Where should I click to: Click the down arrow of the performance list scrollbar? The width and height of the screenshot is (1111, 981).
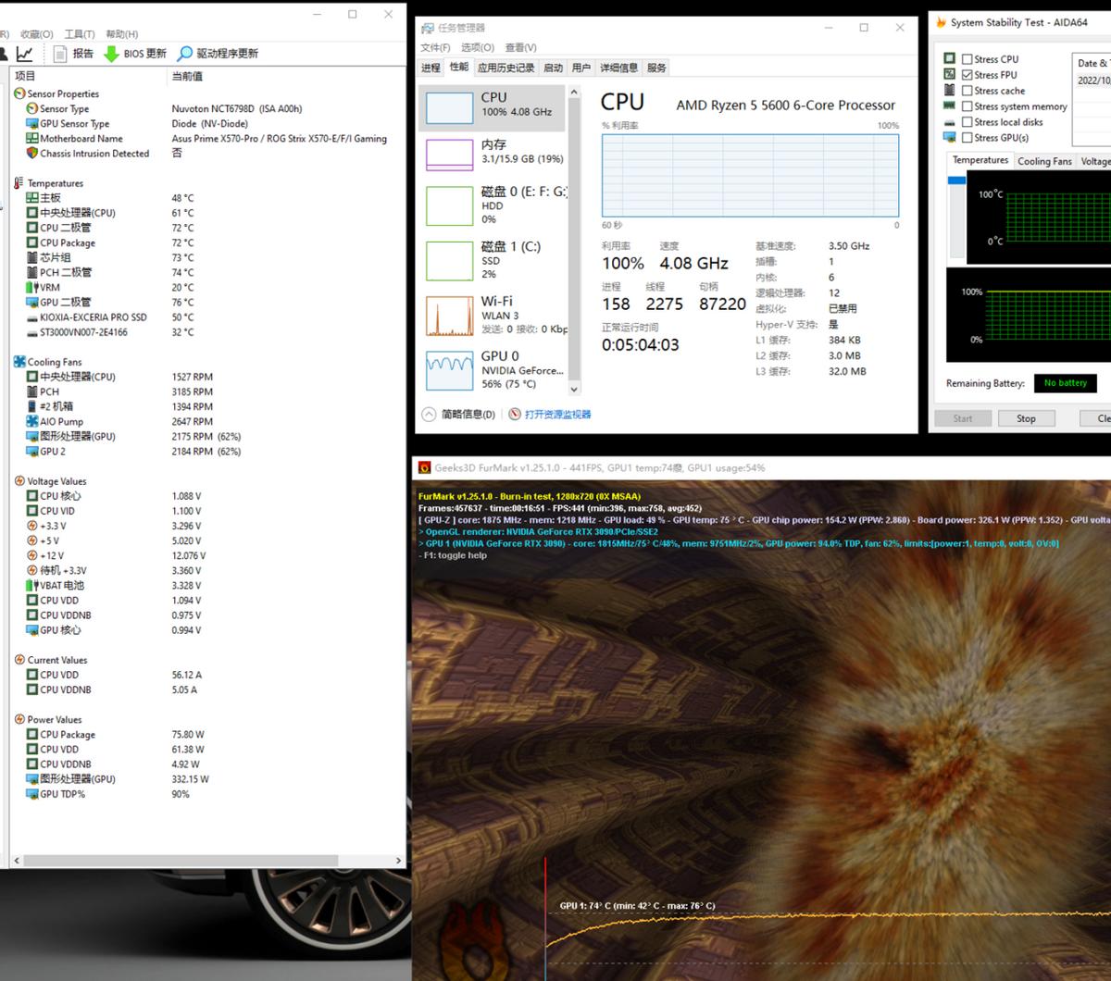click(574, 390)
